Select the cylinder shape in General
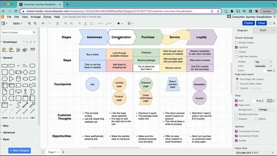Viewport: 277px width, 156px height. click(18, 79)
